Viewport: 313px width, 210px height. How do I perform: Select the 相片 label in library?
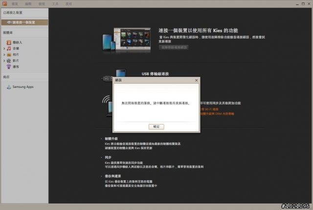pyautogui.click(x=16, y=55)
